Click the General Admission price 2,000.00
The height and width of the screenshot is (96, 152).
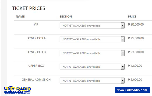click(135, 80)
